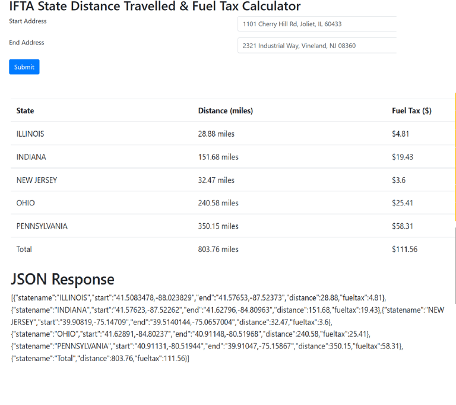
Task: Click the Start Address input field
Action: (316, 24)
